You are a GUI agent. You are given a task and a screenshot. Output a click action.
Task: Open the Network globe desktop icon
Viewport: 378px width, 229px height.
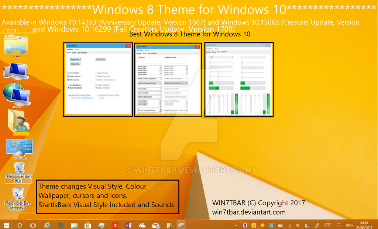click(x=16, y=96)
